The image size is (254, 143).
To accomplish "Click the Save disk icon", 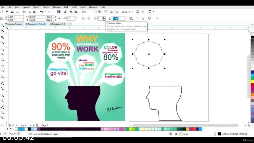I will click(12, 12).
